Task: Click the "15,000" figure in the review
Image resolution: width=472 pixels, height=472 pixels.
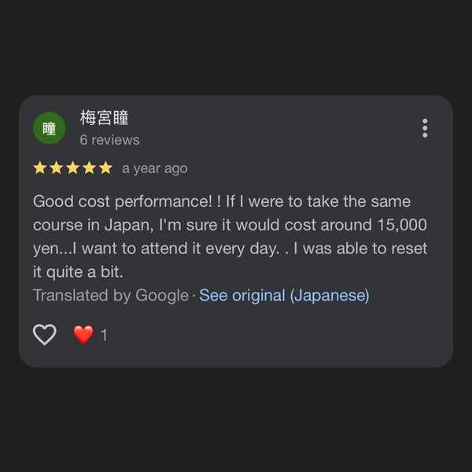Action: click(x=402, y=225)
